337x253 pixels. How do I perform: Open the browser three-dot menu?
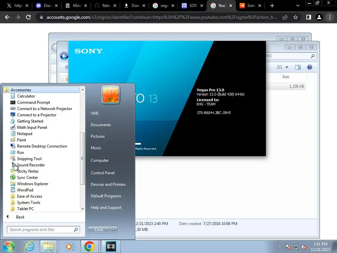330,17
